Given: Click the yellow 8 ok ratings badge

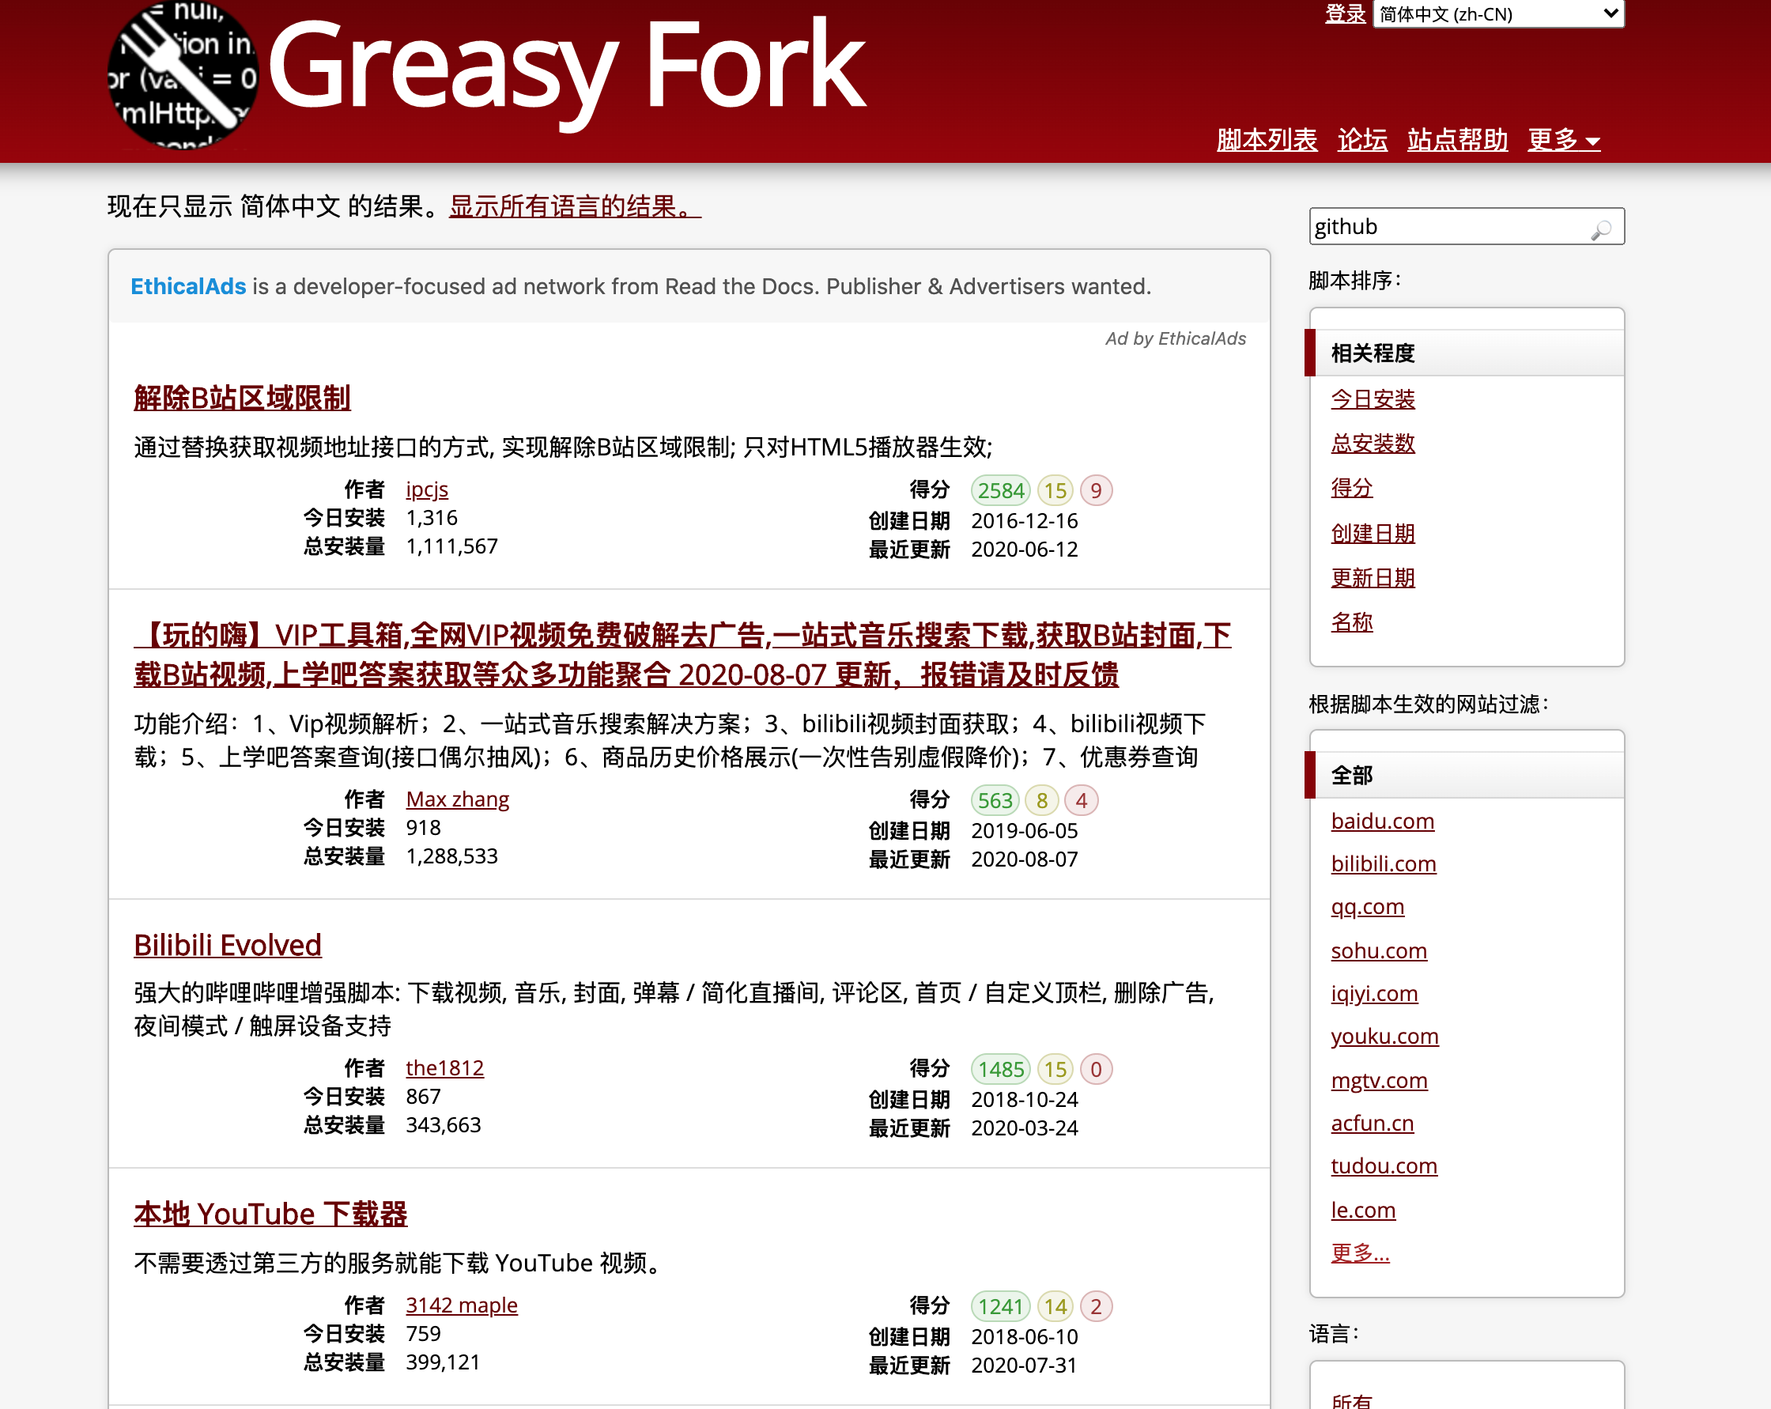Looking at the screenshot, I should 1040,800.
